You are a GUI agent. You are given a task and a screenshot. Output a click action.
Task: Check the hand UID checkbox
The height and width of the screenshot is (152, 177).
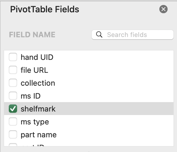tap(13, 57)
